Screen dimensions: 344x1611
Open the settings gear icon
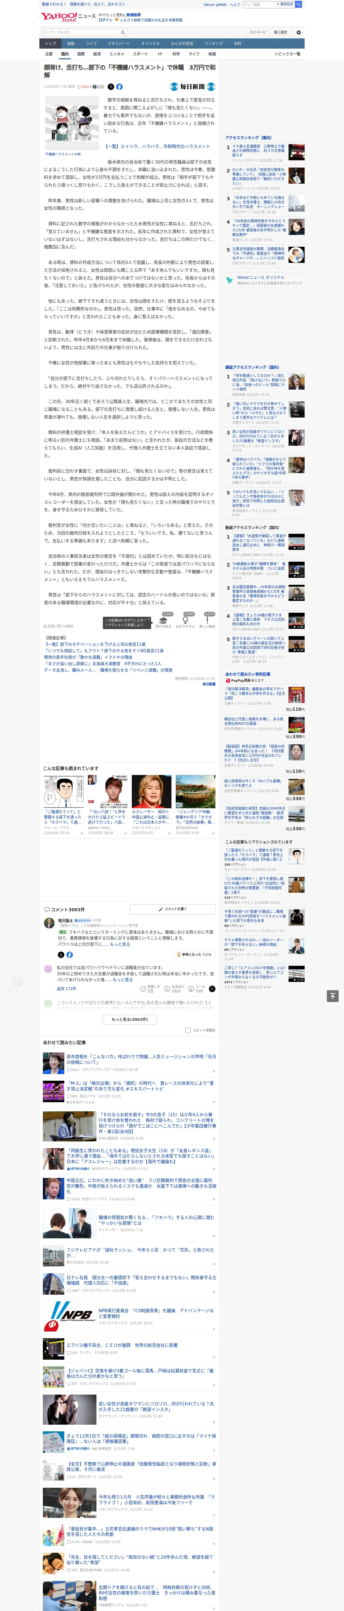point(298,32)
